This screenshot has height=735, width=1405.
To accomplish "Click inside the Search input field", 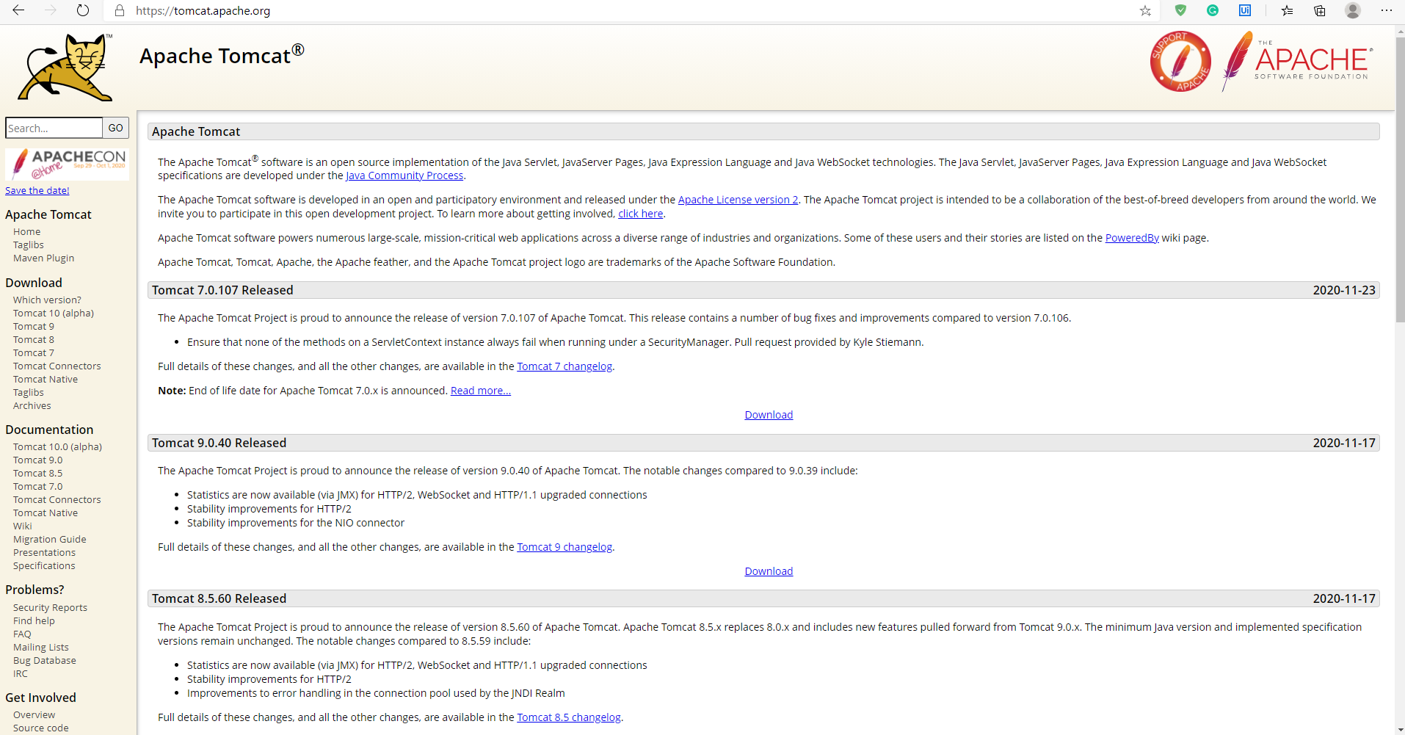I will pos(54,128).
